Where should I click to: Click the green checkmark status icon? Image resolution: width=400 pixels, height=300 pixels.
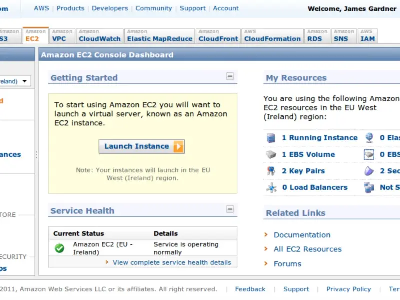(59, 248)
